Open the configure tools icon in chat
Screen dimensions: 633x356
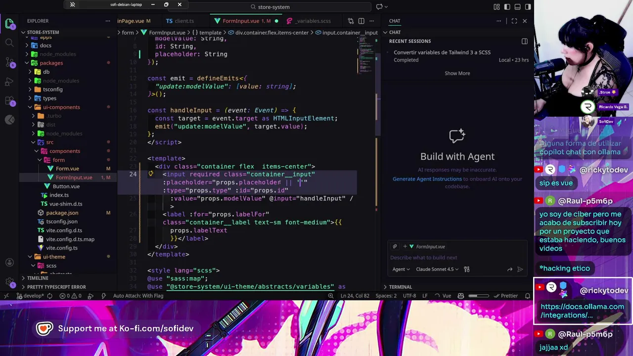point(467,269)
